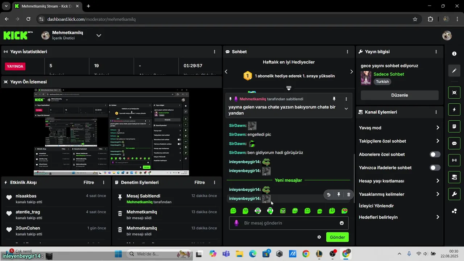
Task: Open the lightning bolt activity sidebar icon
Action: point(454,109)
